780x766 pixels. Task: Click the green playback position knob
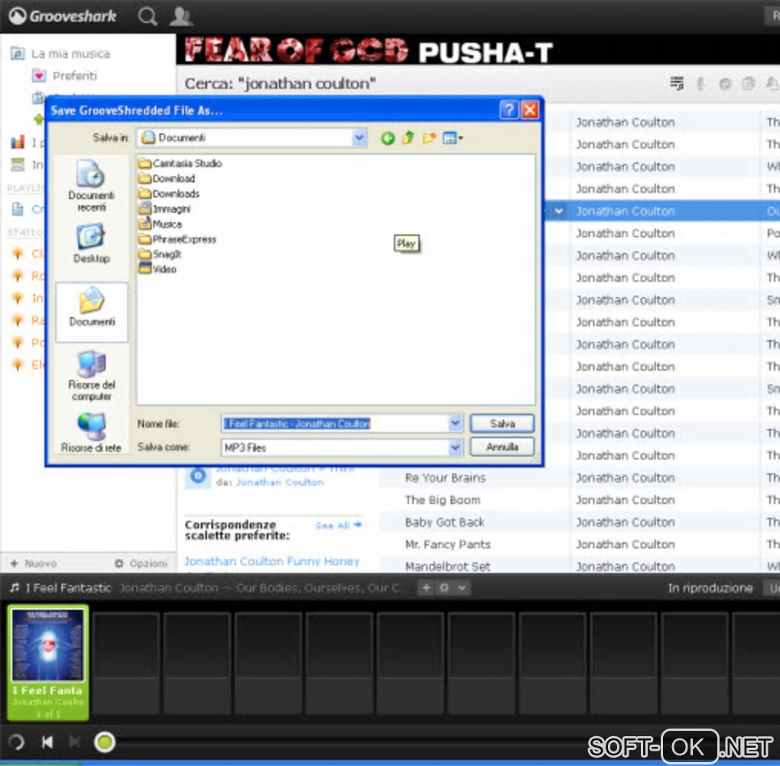pyautogui.click(x=105, y=742)
